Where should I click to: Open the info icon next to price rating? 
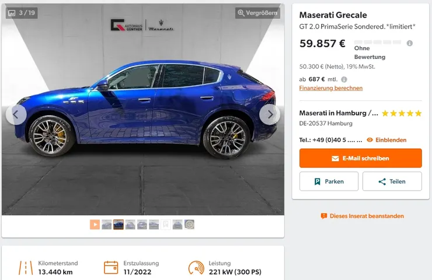410,43
